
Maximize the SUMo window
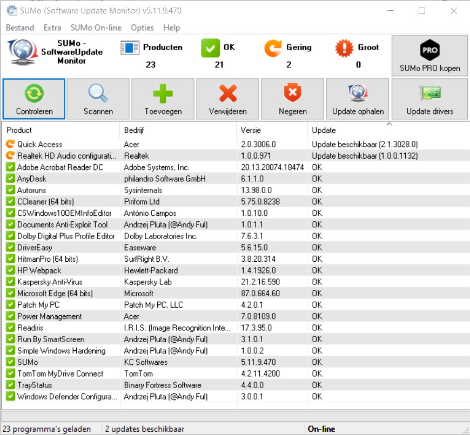pos(422,11)
